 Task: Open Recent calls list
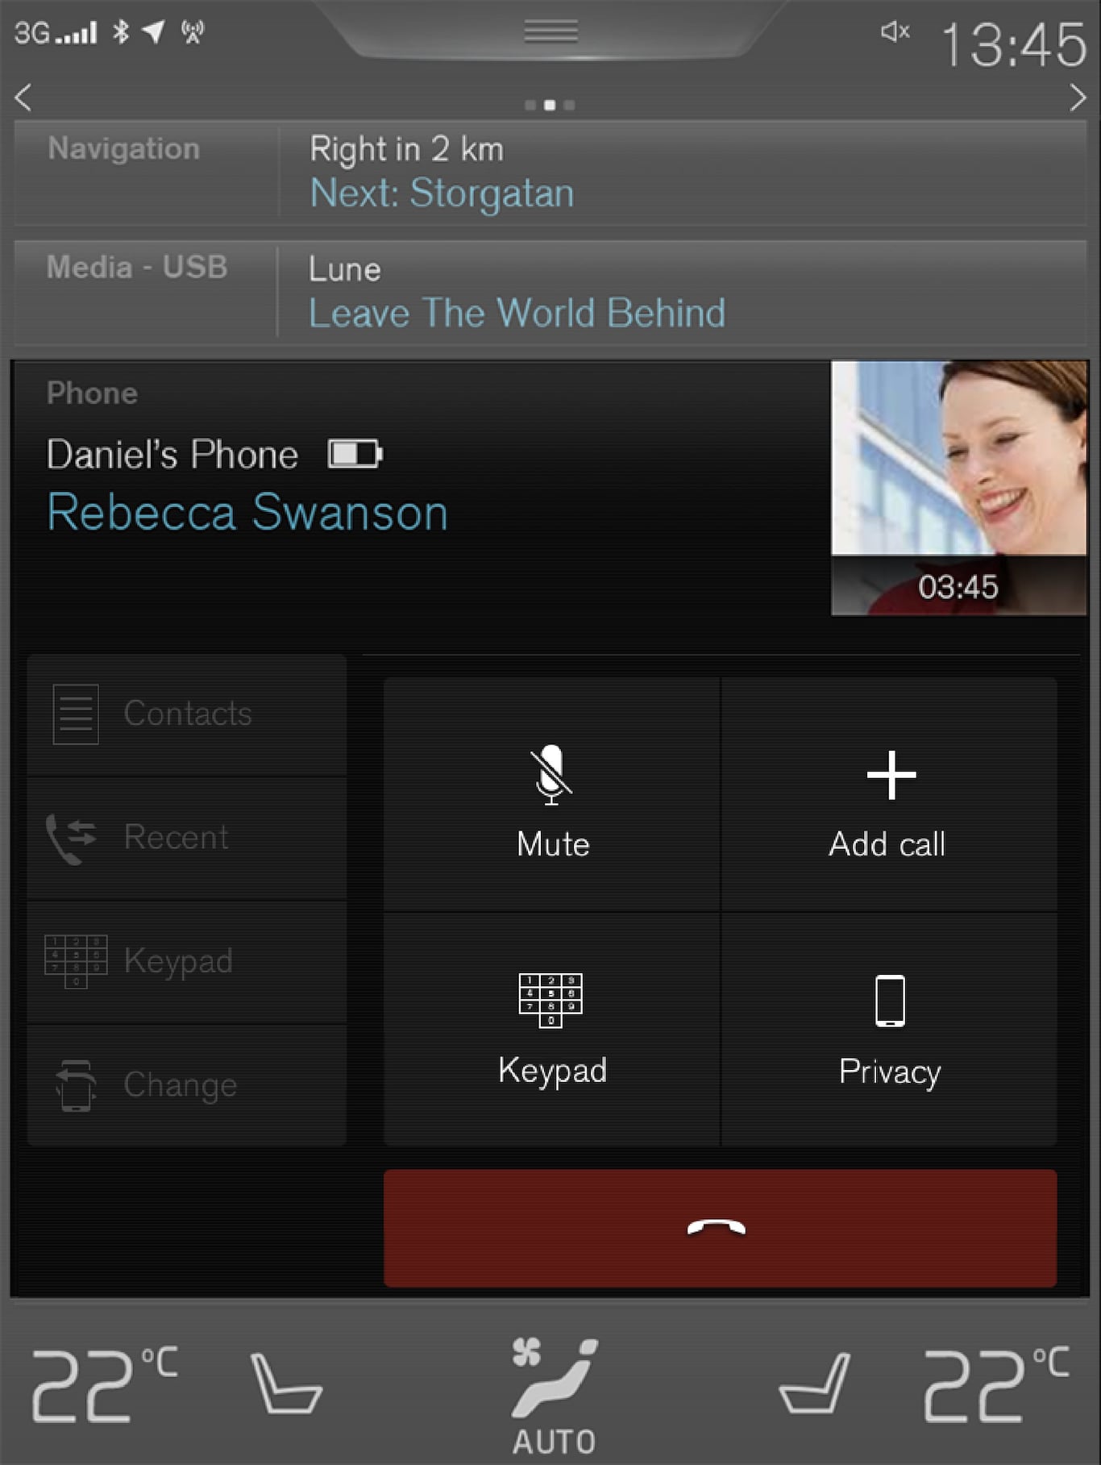click(x=187, y=838)
